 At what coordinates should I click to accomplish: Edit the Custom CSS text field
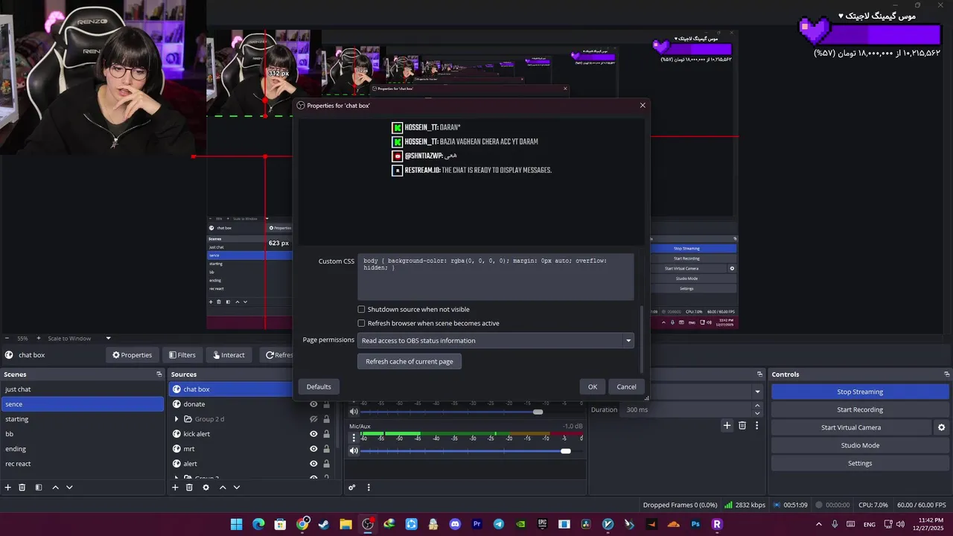coord(496,277)
